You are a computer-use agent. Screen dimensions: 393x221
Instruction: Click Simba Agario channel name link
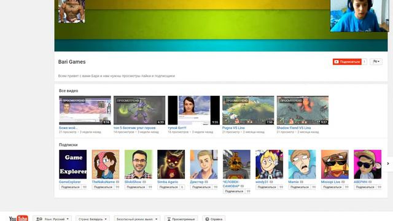tap(168, 182)
